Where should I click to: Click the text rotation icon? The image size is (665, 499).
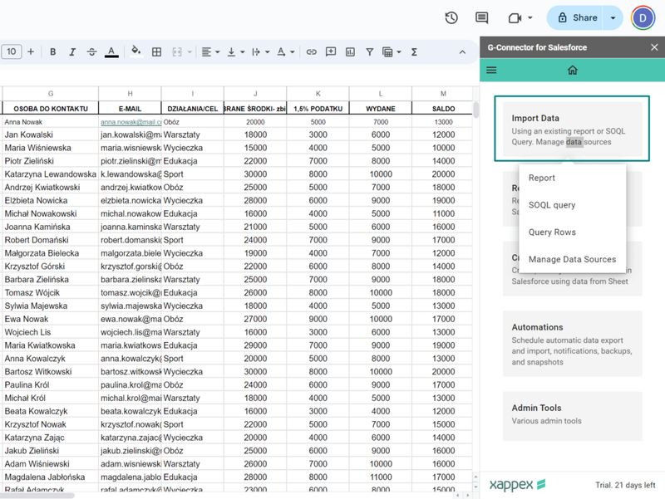point(281,51)
